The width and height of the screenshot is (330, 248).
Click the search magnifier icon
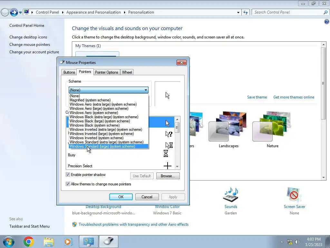click(x=325, y=12)
